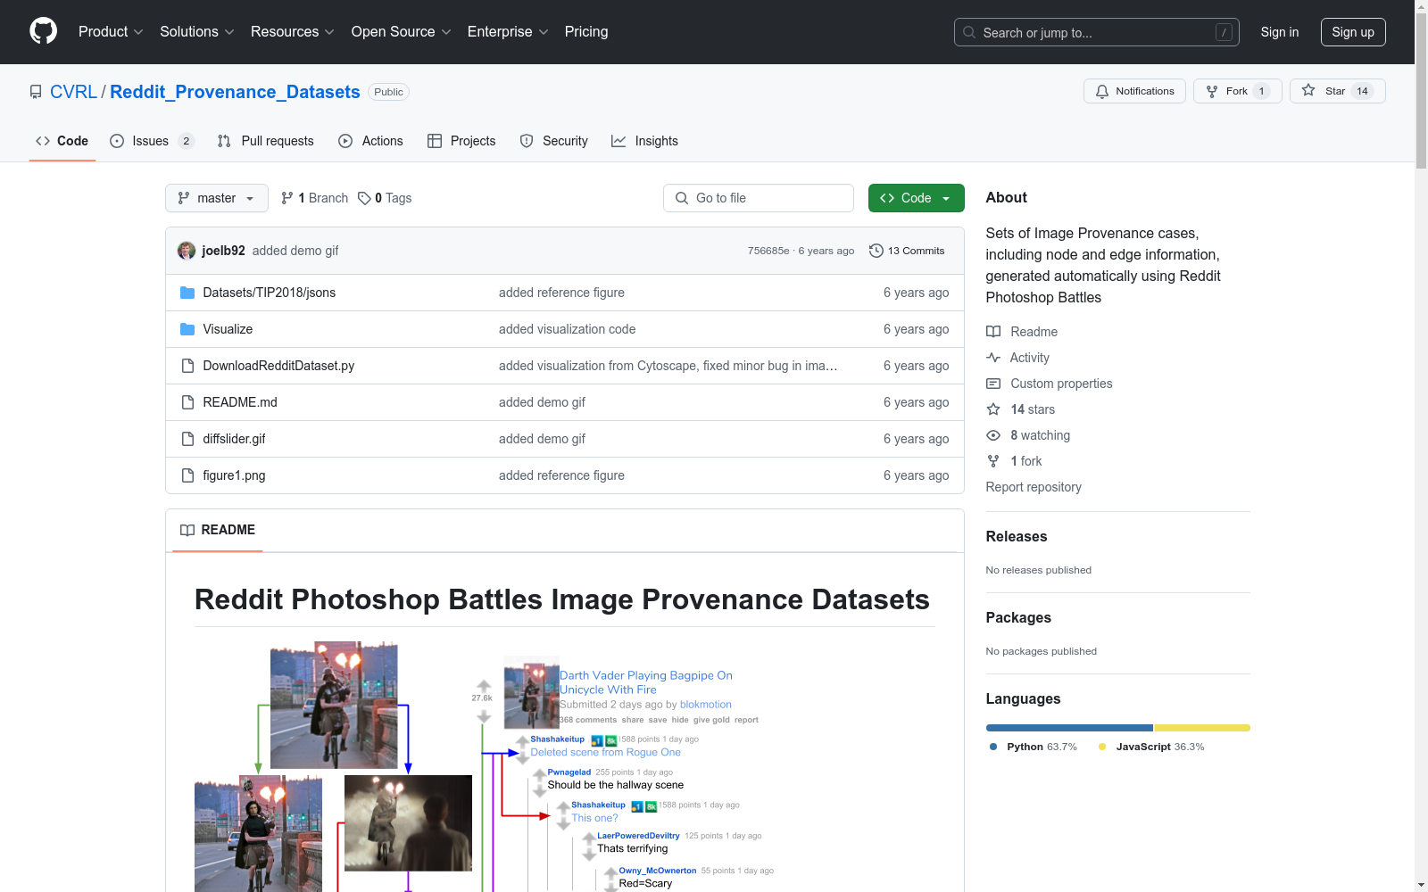The width and height of the screenshot is (1428, 892).
Task: Click Sign in
Action: (x=1280, y=32)
